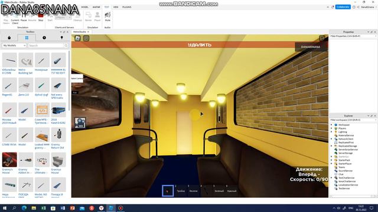The image size is (378, 212).
Task: Expand the TextChatService tree node
Action: pos(331,178)
